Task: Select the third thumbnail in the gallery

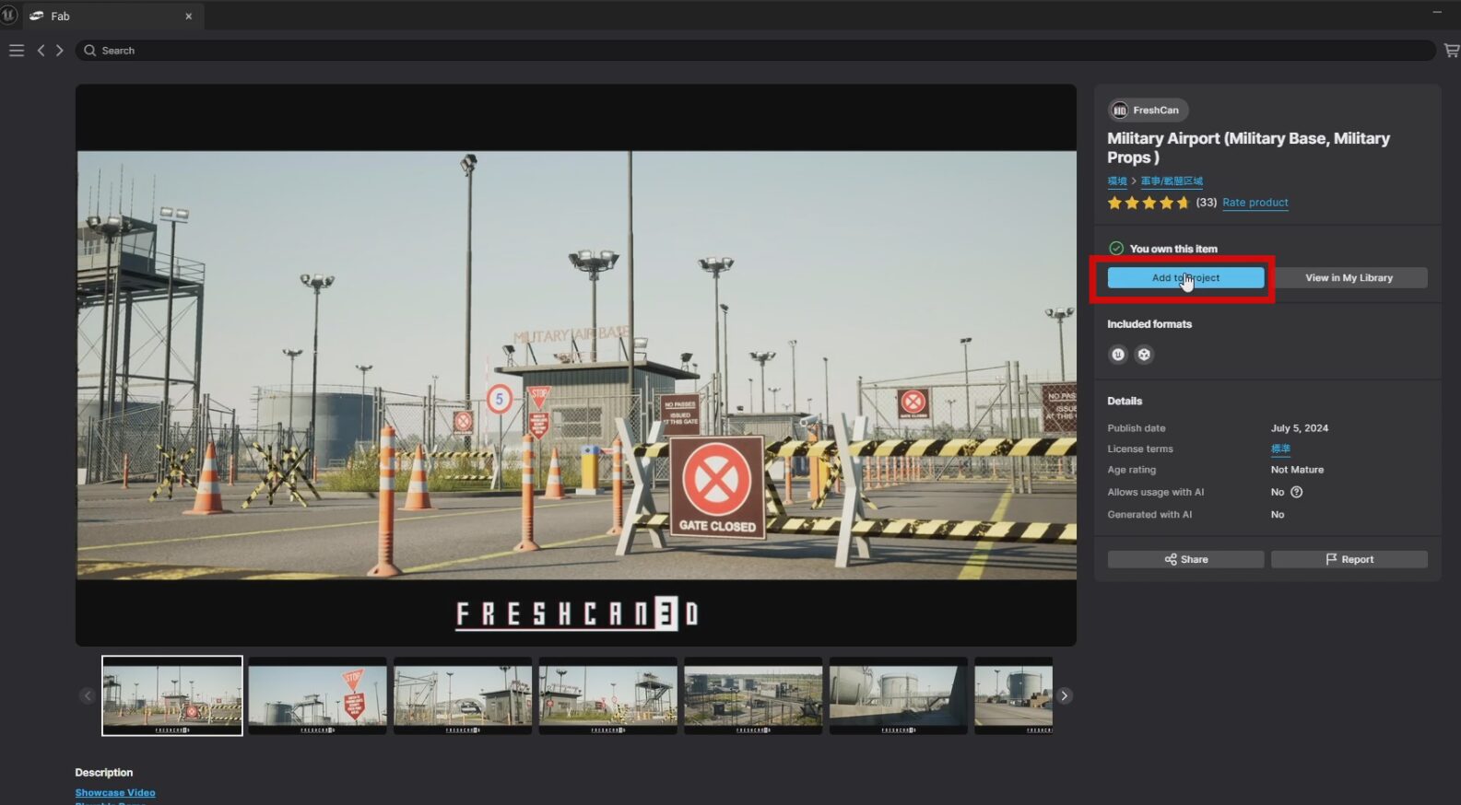Action: pos(463,695)
